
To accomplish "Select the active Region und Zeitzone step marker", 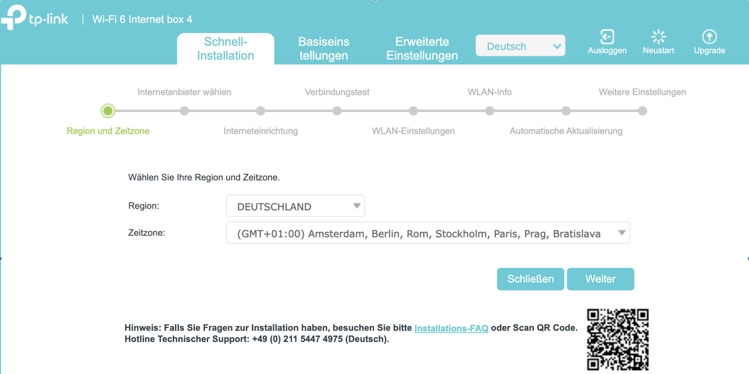I will (108, 111).
